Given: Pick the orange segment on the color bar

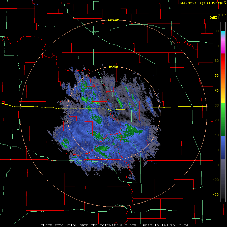Looking at the screenshot, I should tap(223, 84).
